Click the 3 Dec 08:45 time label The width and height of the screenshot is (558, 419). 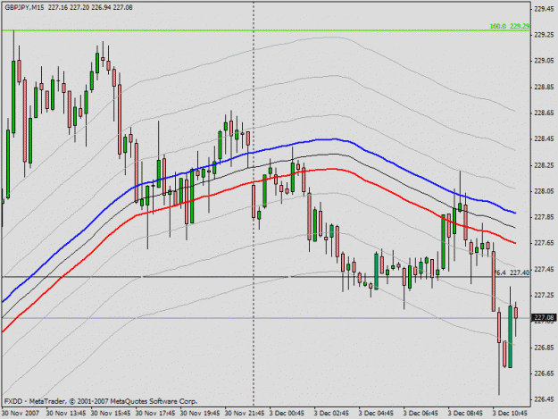(465, 414)
